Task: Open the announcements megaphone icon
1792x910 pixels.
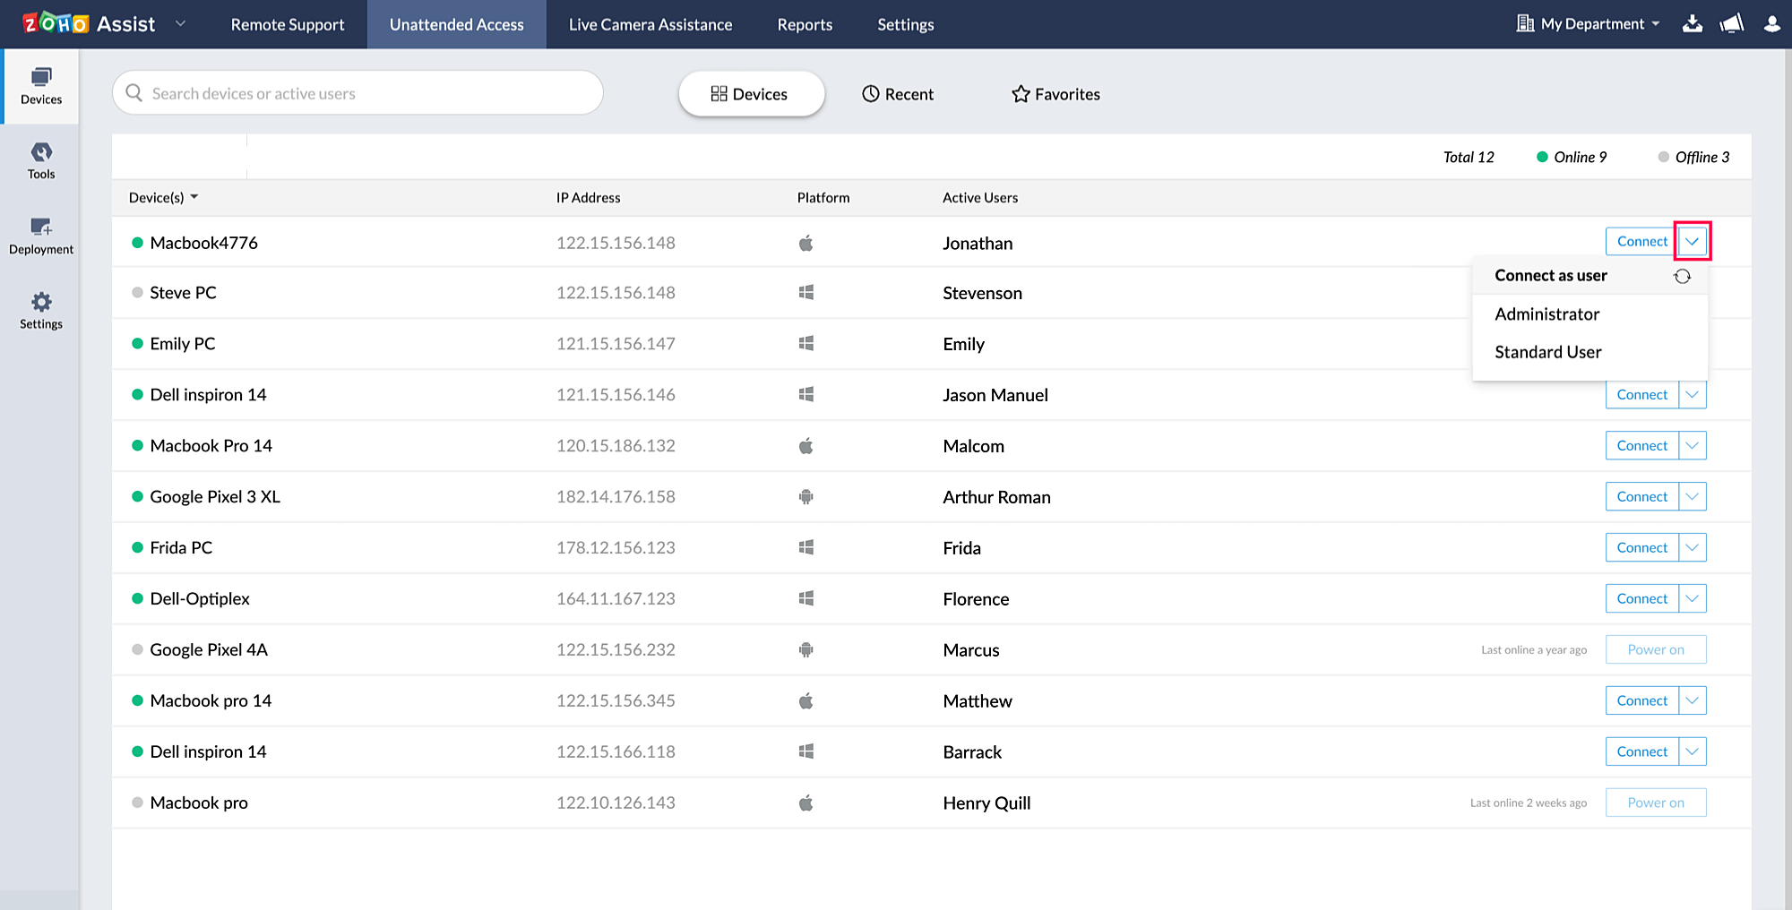Action: 1731,24
